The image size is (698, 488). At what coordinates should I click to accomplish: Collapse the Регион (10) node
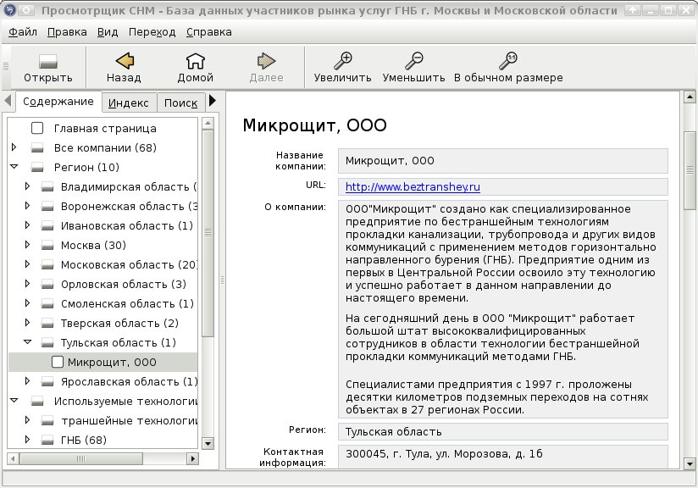(x=14, y=167)
